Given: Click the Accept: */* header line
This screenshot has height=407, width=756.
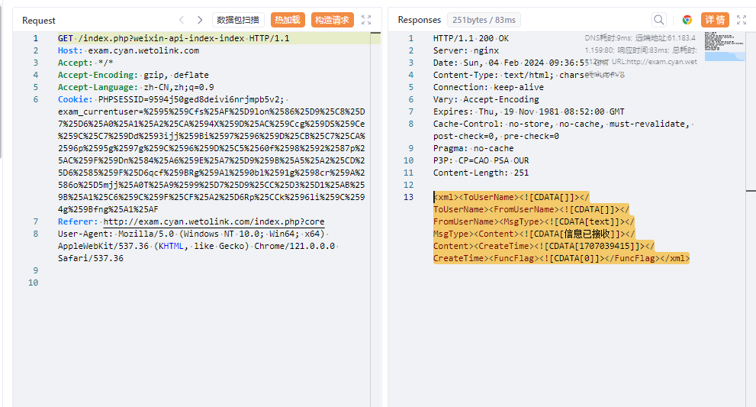Looking at the screenshot, I should coord(85,63).
